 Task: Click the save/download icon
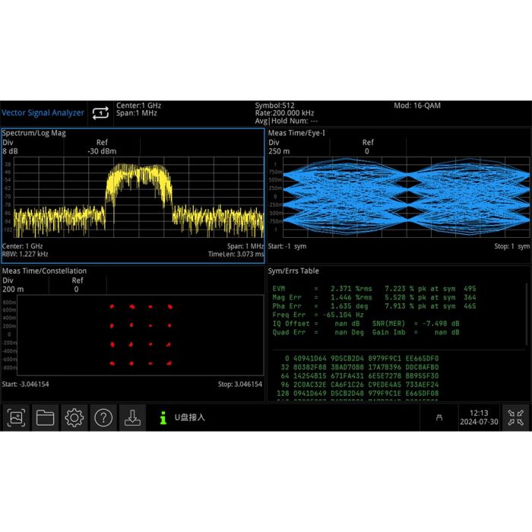(x=132, y=417)
